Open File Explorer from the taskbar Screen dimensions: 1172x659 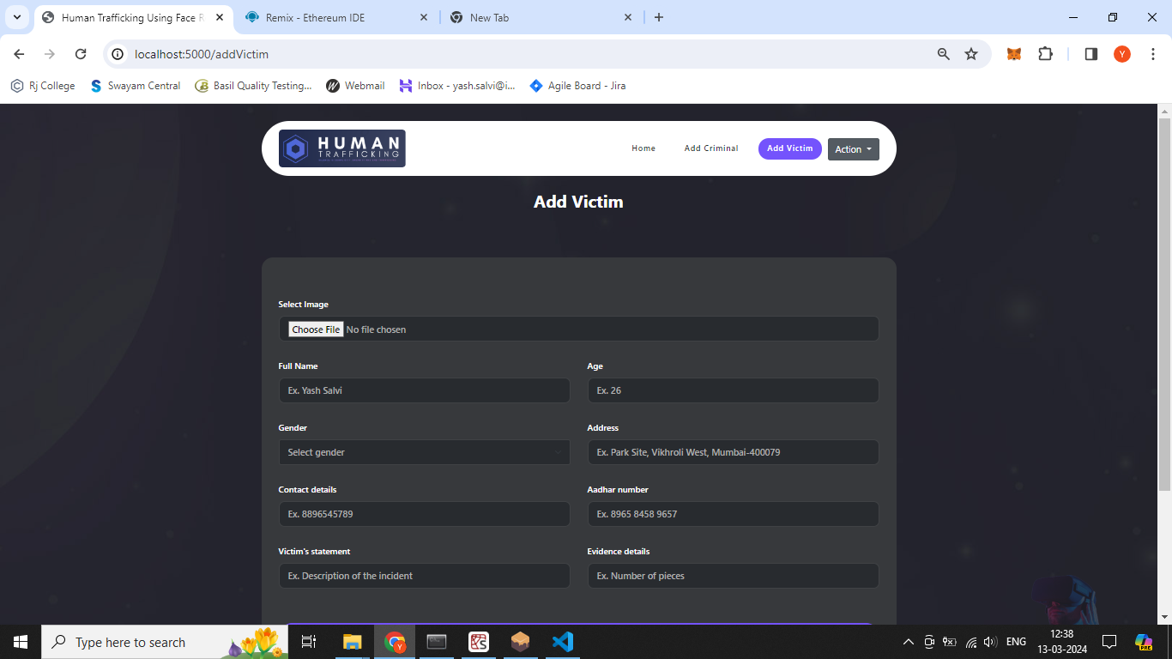tap(353, 642)
